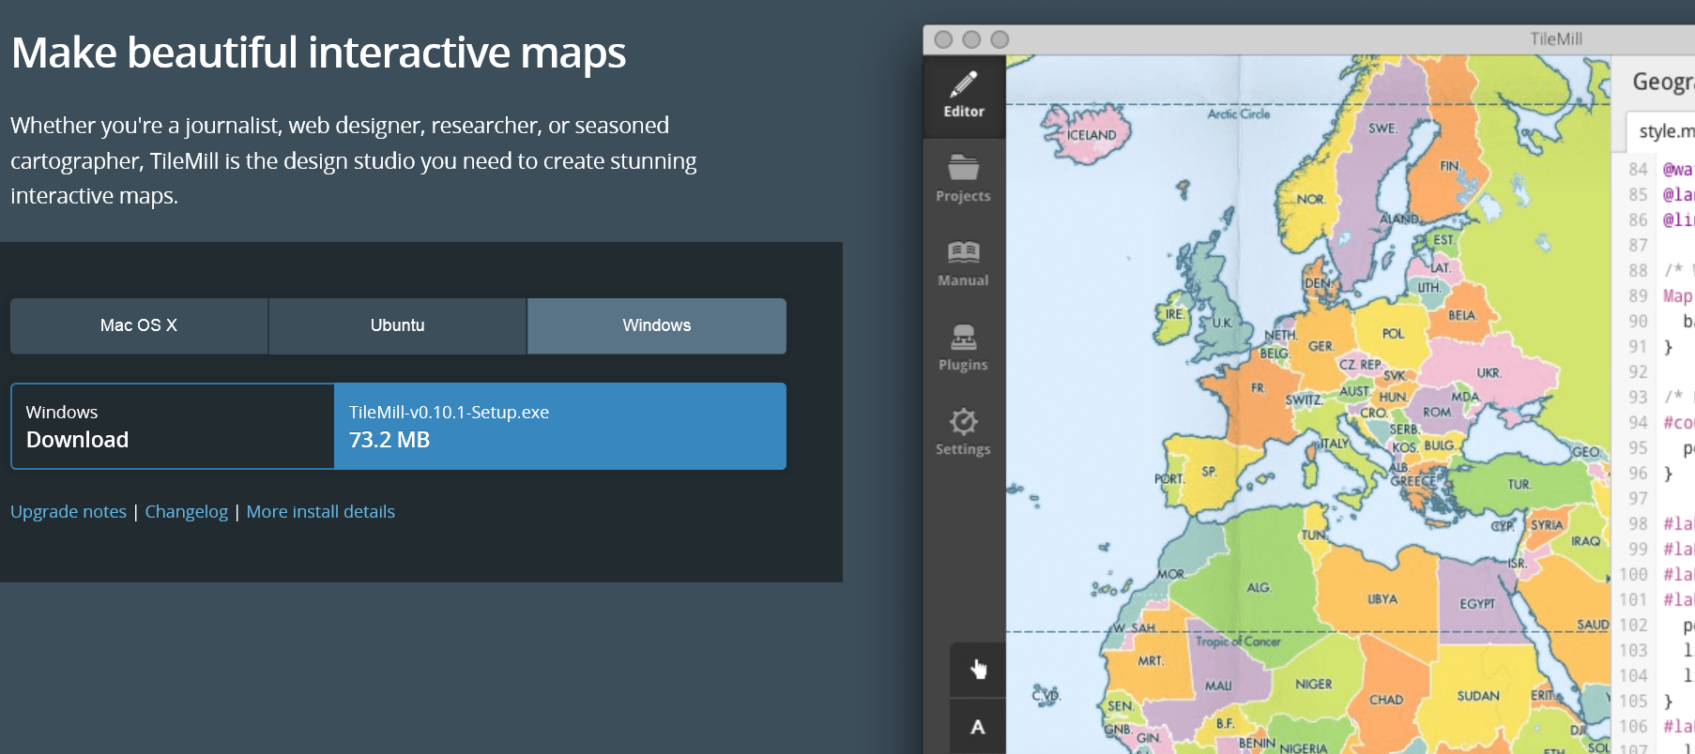Click the LIBYA label on the map
The width and height of the screenshot is (1695, 754).
1382,598
